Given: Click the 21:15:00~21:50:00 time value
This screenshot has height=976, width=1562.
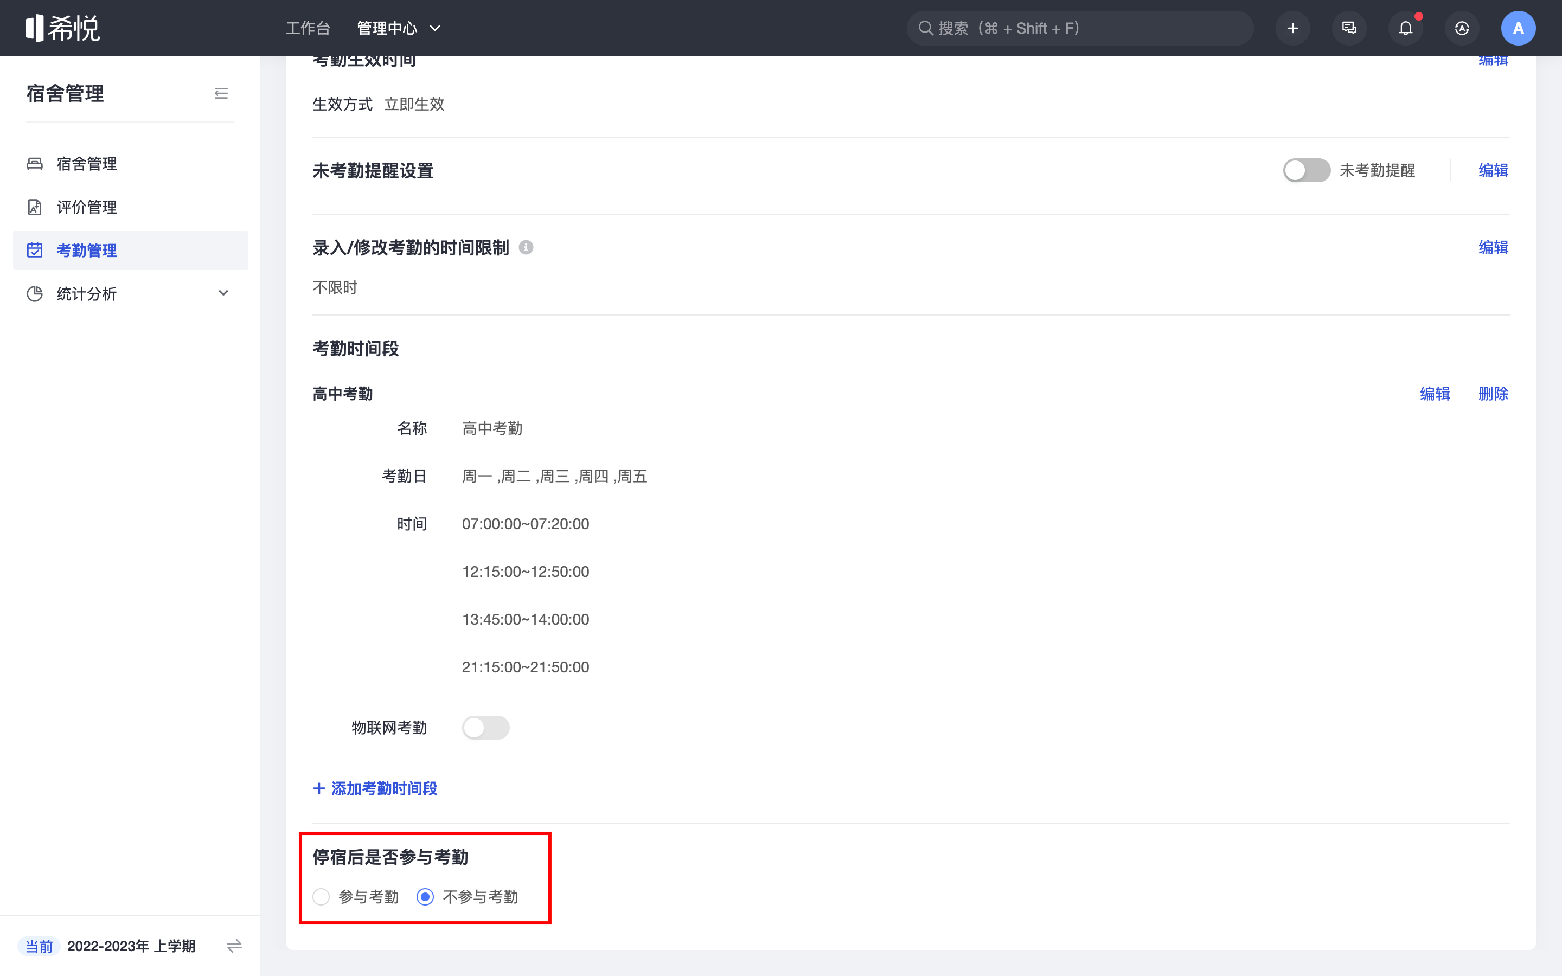Looking at the screenshot, I should tap(526, 667).
